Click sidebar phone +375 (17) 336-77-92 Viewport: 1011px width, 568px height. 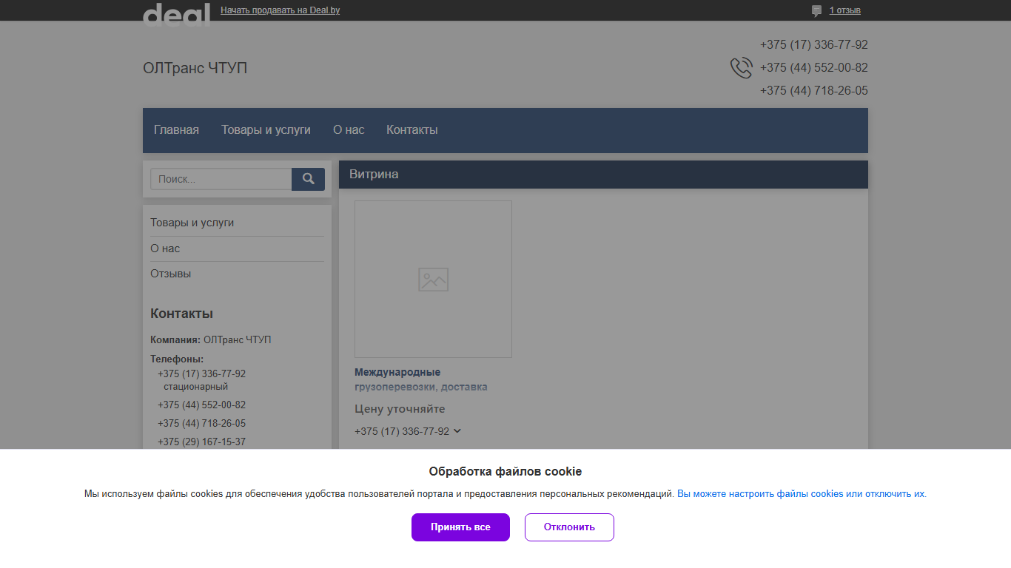pyautogui.click(x=201, y=374)
